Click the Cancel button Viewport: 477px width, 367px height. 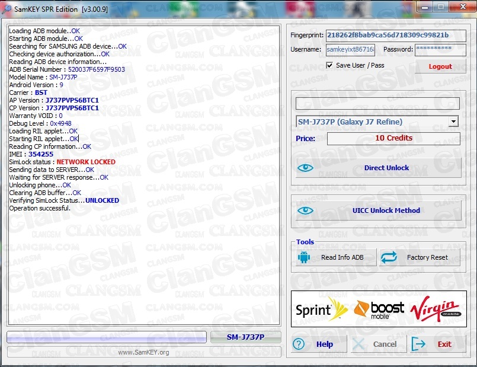pos(379,344)
